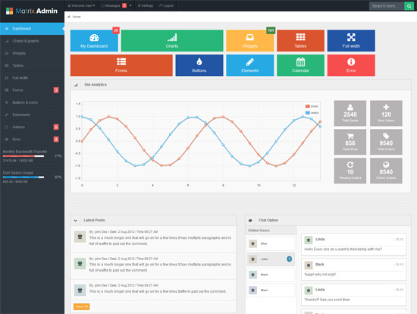Collapse the Latest Posts panel chevron

pyautogui.click(x=76, y=221)
